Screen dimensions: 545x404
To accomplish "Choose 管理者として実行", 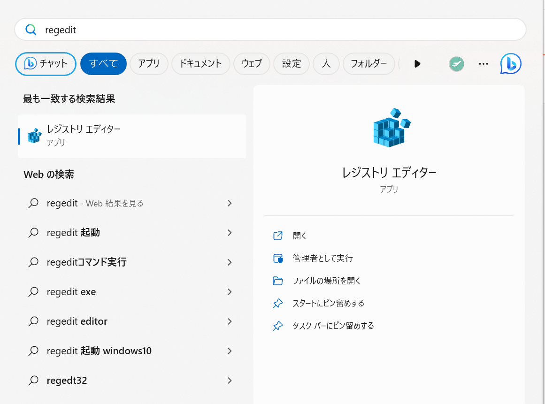I will point(323,258).
